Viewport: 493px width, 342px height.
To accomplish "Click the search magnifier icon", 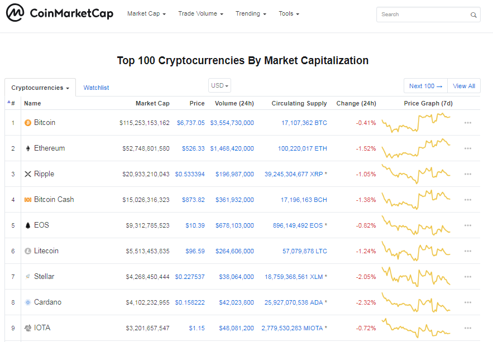I will tap(473, 15).
